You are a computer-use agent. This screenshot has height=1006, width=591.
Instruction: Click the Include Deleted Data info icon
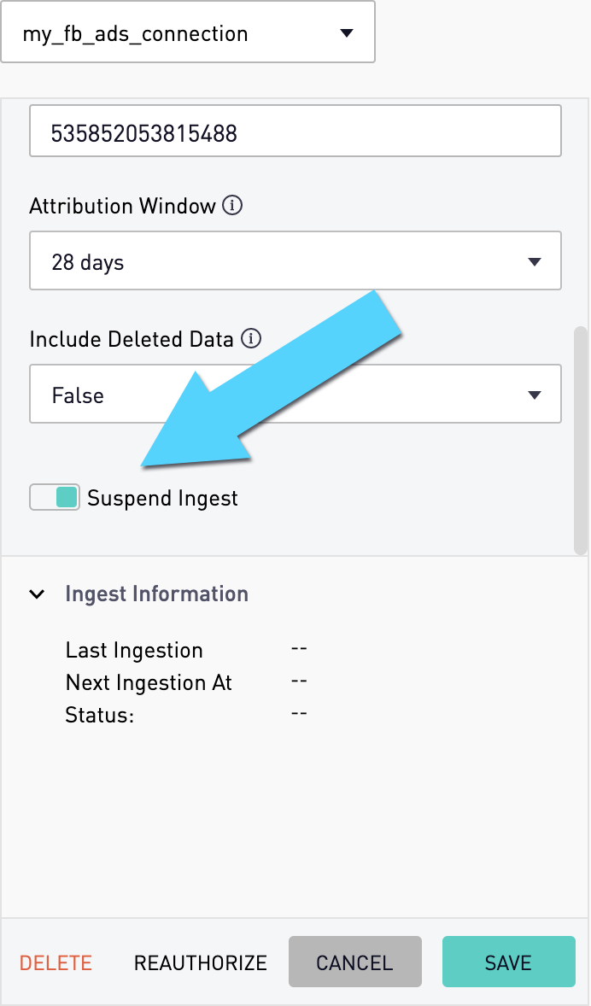(x=252, y=339)
